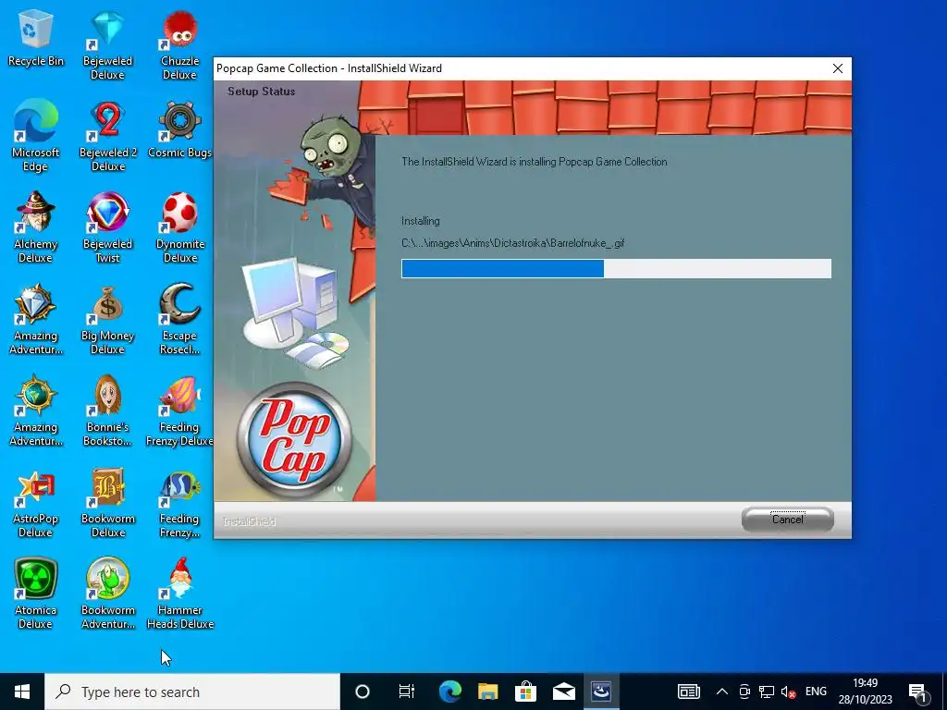Show hidden system tray icons
Viewport: 947px width, 710px height.
point(721,692)
